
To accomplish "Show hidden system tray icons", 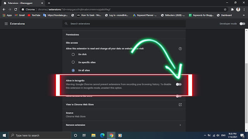I will click(x=205, y=136).
